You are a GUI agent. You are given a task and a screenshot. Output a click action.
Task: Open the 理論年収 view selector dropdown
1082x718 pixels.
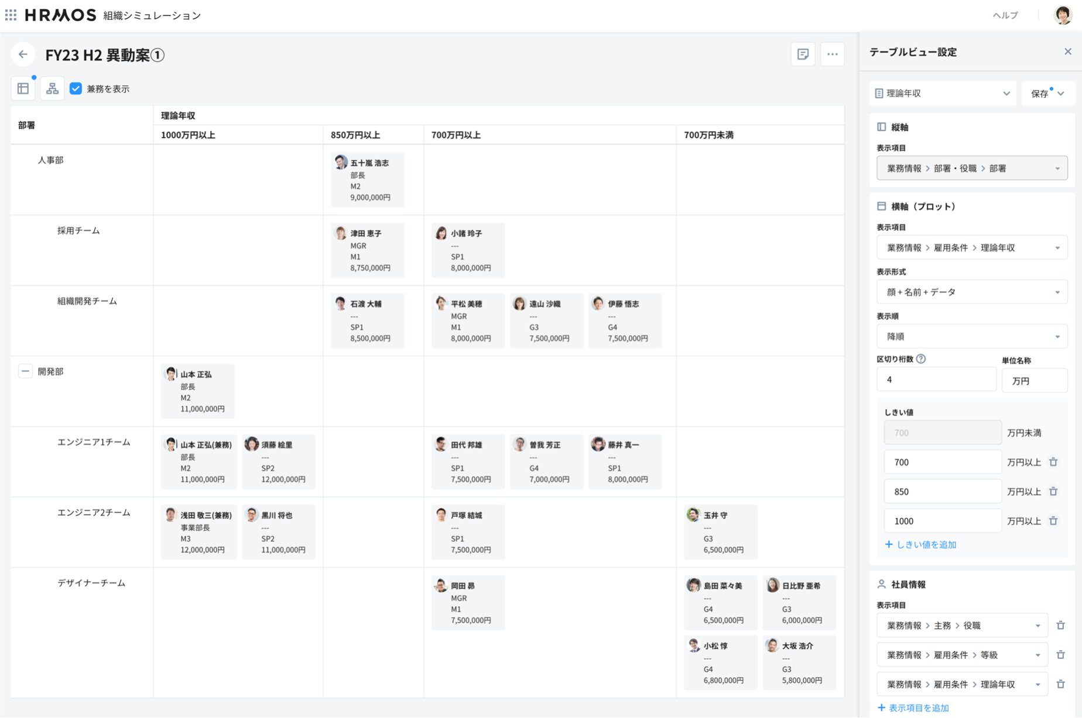(x=942, y=94)
